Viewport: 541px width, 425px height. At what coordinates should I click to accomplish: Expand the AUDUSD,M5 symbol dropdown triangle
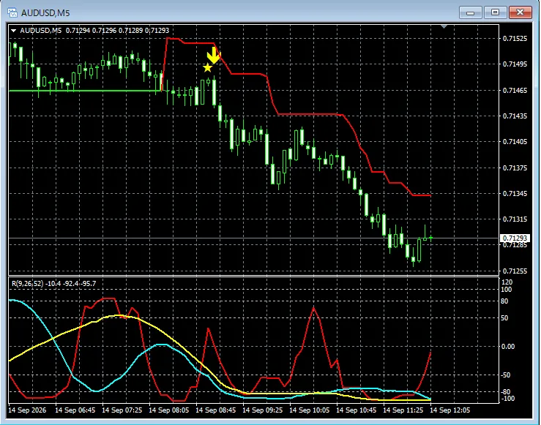click(x=13, y=31)
